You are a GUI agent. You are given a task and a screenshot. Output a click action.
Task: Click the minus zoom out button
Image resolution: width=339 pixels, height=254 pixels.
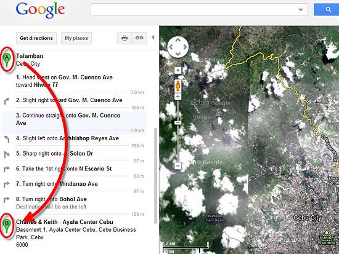coord(178,166)
